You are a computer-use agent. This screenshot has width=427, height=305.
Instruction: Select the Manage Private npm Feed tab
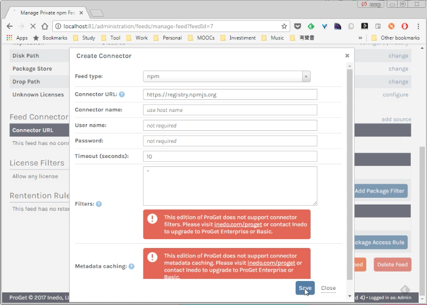coord(48,13)
